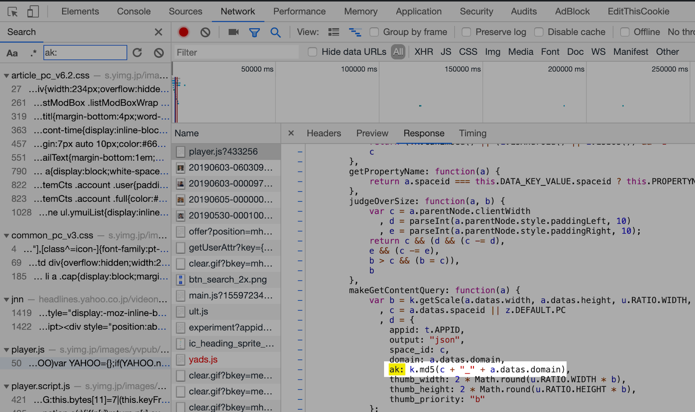Open the network filter bar

click(x=255, y=32)
